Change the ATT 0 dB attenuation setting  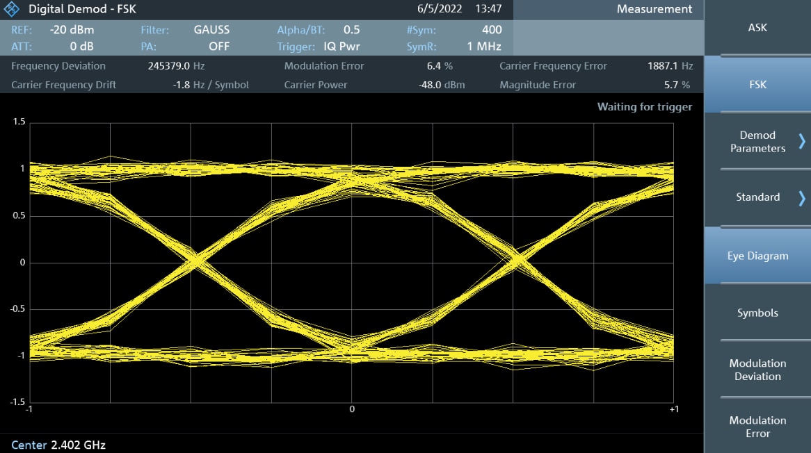pyautogui.click(x=81, y=47)
